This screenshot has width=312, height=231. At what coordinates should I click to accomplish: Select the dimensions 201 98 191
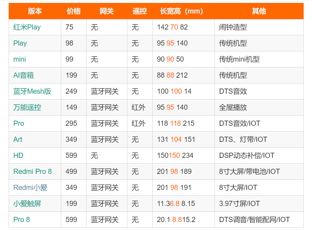pos(174,187)
